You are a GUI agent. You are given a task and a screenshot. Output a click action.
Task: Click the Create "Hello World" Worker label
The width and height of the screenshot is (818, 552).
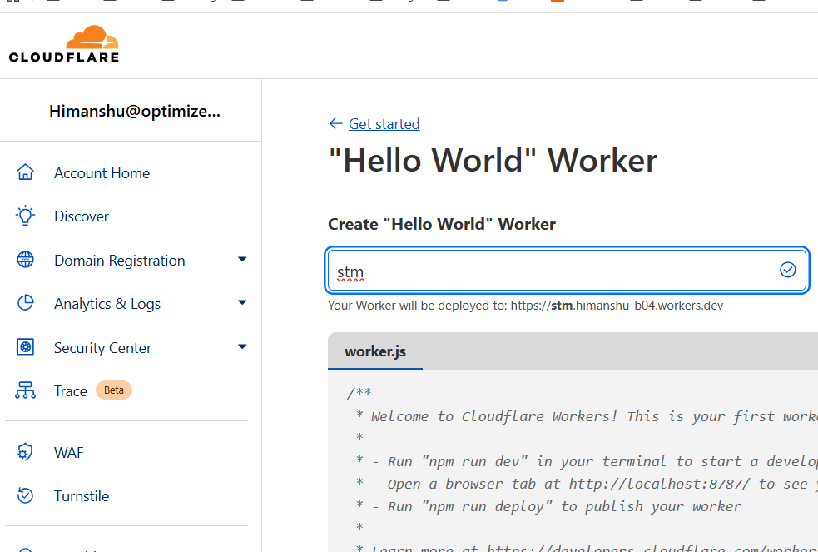(x=441, y=224)
